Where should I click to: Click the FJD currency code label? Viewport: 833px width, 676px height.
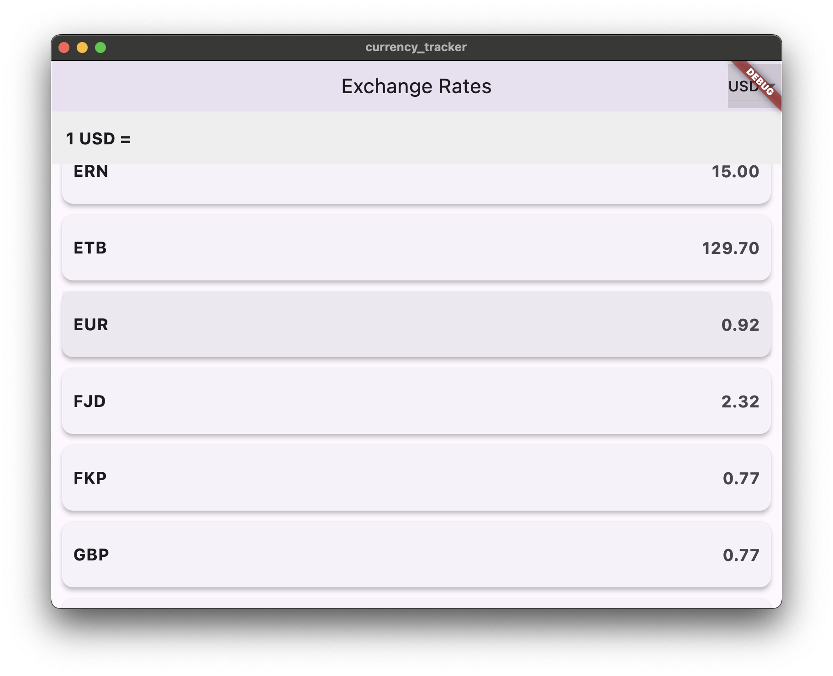tap(90, 401)
